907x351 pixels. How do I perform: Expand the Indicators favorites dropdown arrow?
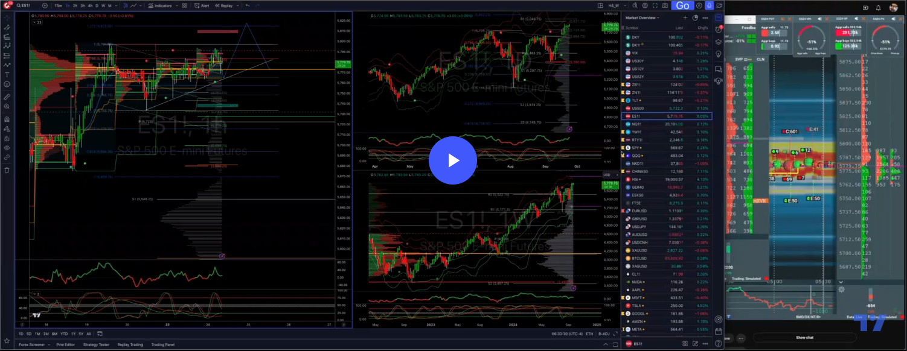tap(177, 5)
